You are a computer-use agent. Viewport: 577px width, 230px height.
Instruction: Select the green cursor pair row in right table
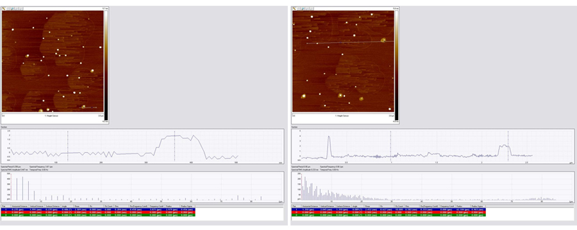(389, 214)
